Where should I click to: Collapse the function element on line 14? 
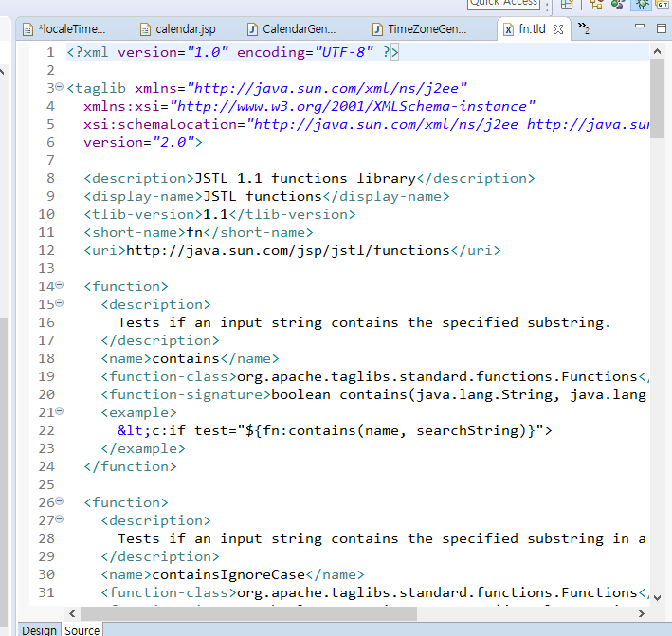(60, 285)
